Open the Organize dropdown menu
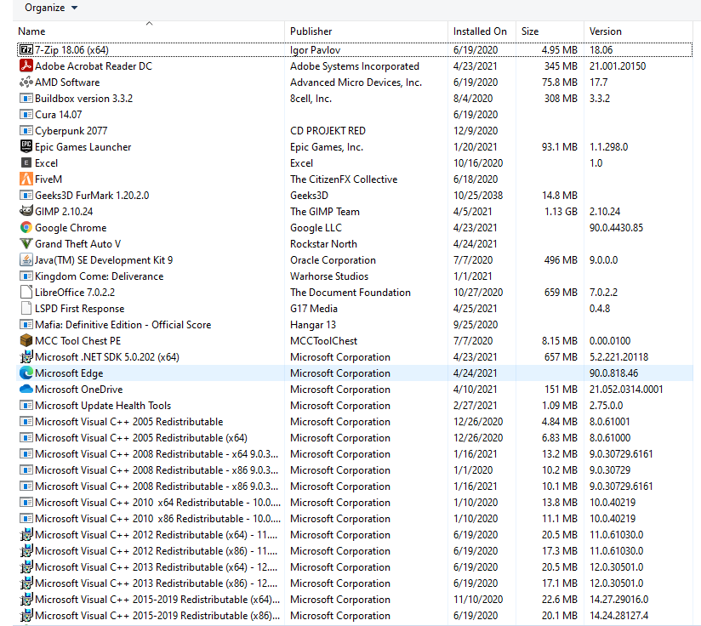This screenshot has height=626, width=701. 51,8
